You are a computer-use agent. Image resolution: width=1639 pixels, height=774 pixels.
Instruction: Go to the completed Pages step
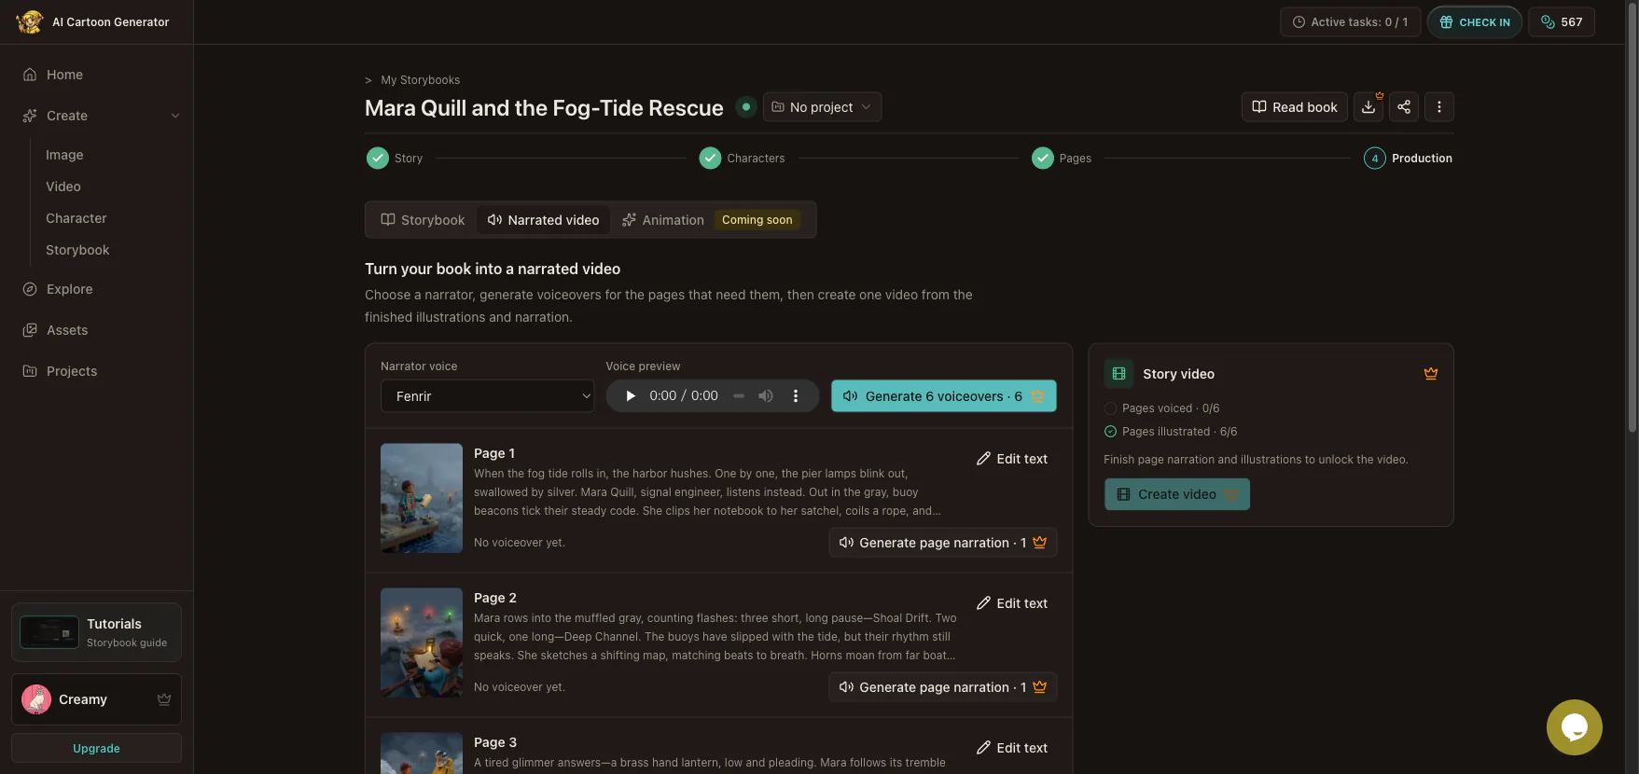tap(1062, 159)
